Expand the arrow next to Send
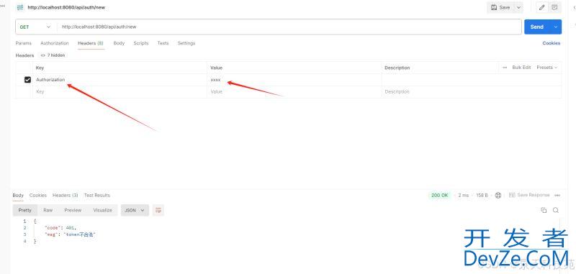 coord(555,27)
